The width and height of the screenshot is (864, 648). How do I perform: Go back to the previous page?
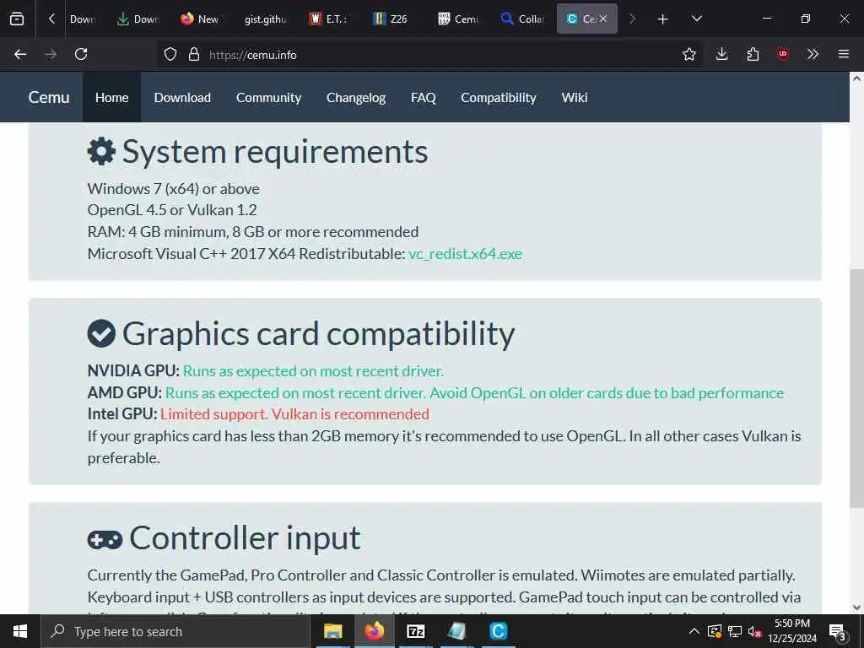20,54
